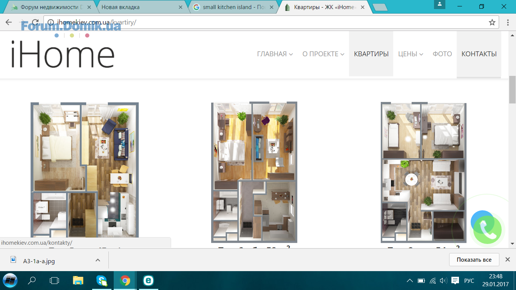Open Wi-Fi network settings in tray
Image resolution: width=516 pixels, height=290 pixels.
click(433, 281)
